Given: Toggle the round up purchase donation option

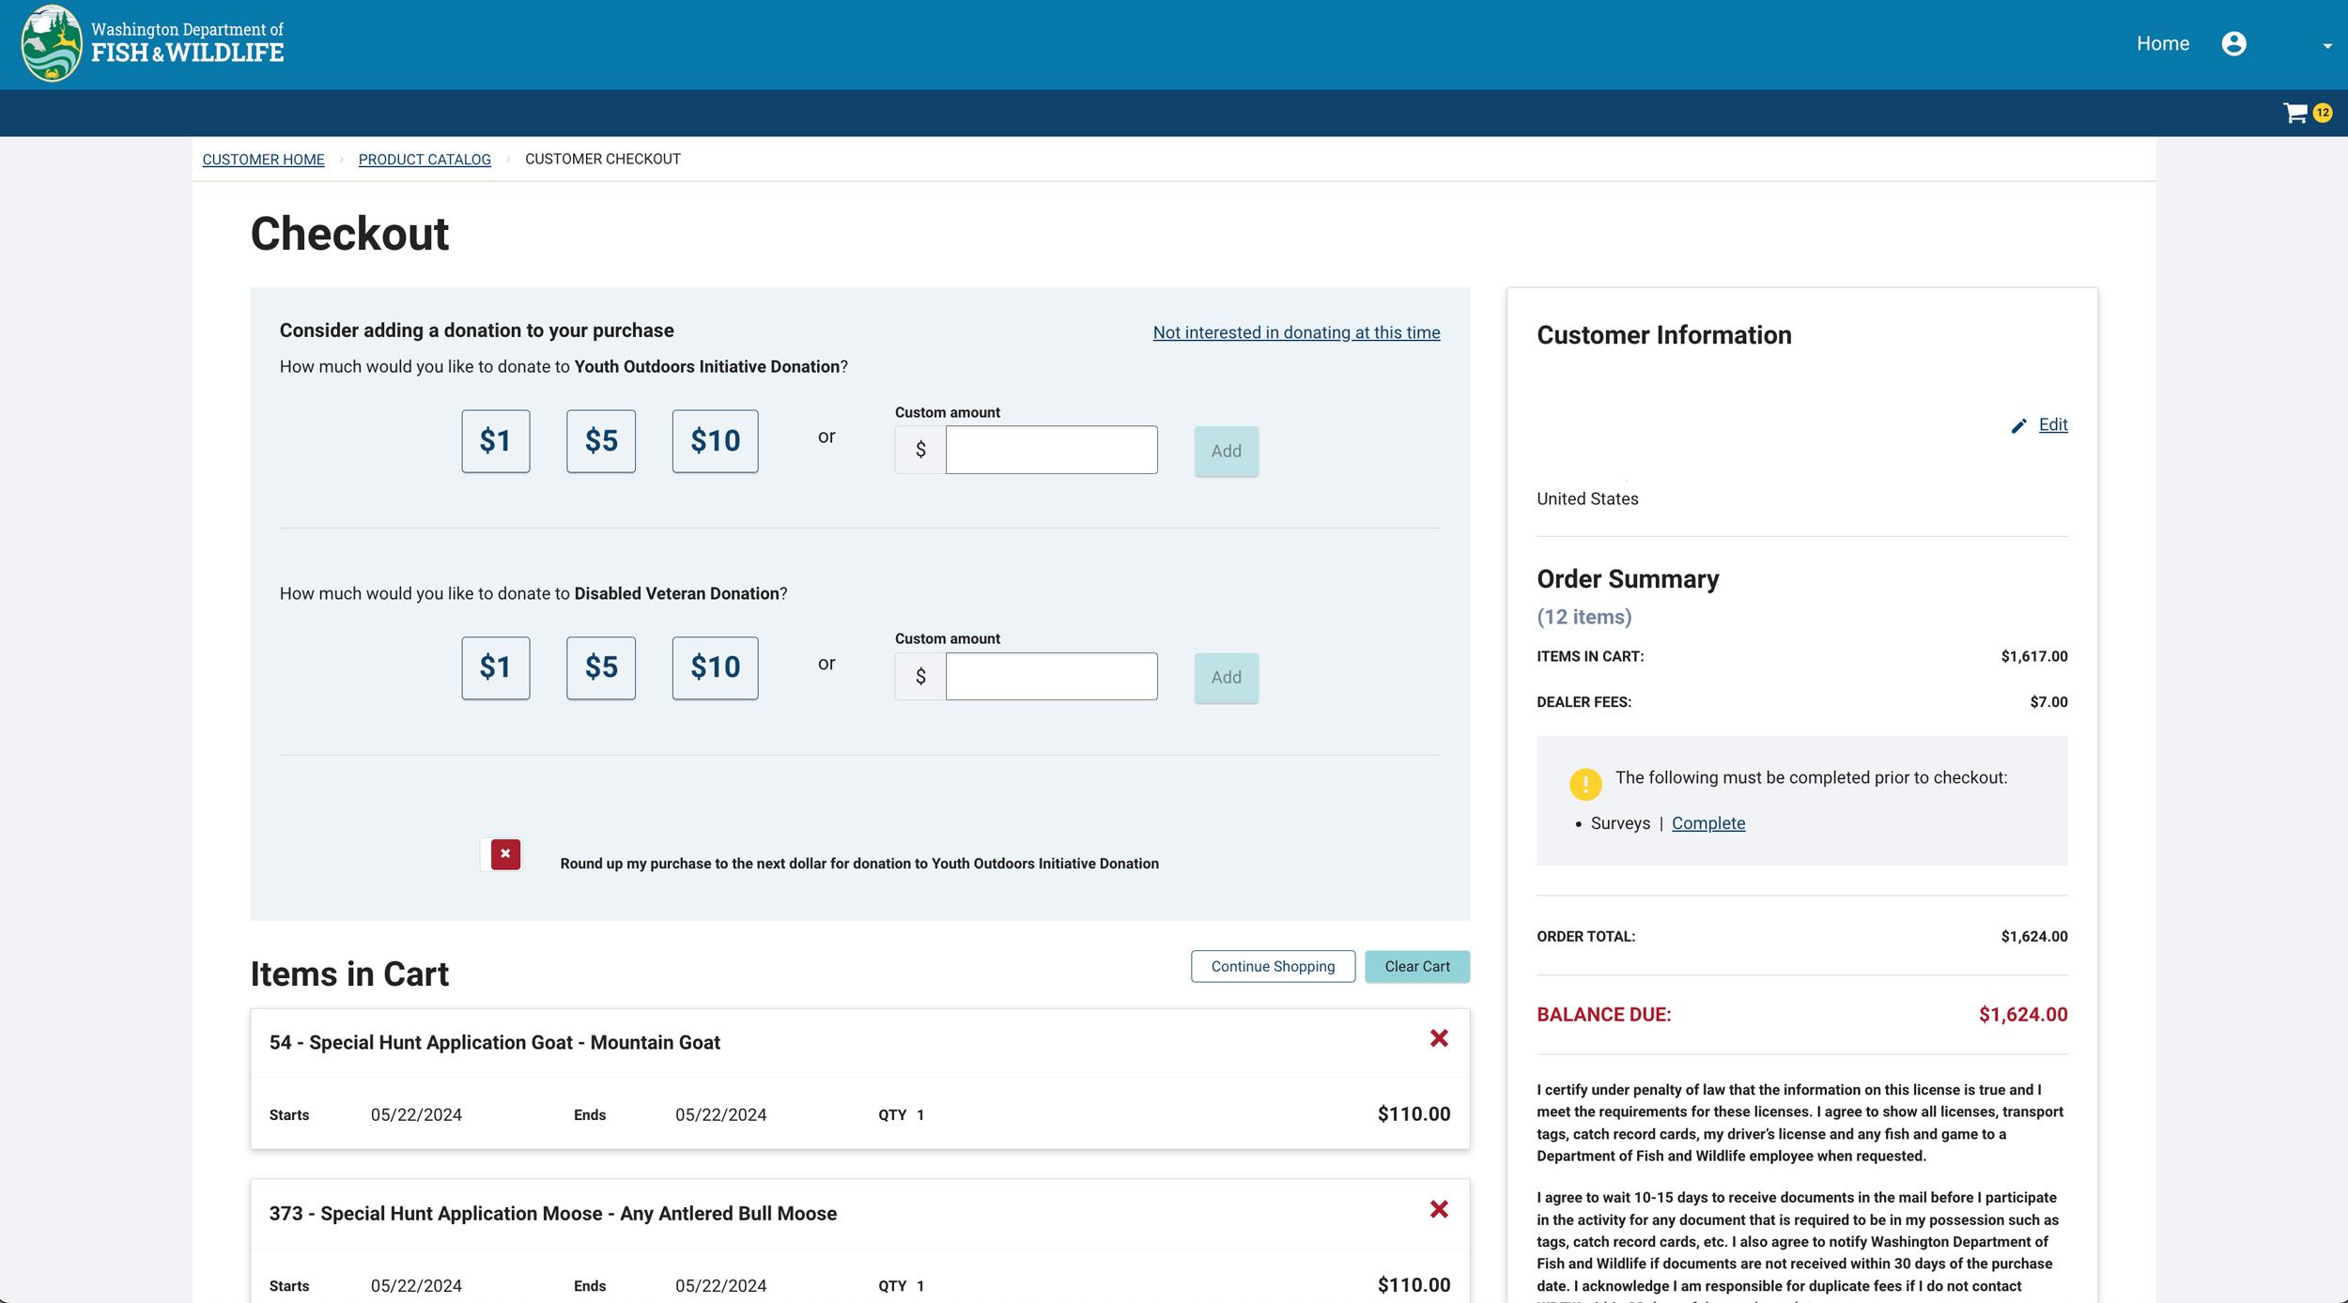Looking at the screenshot, I should (502, 855).
